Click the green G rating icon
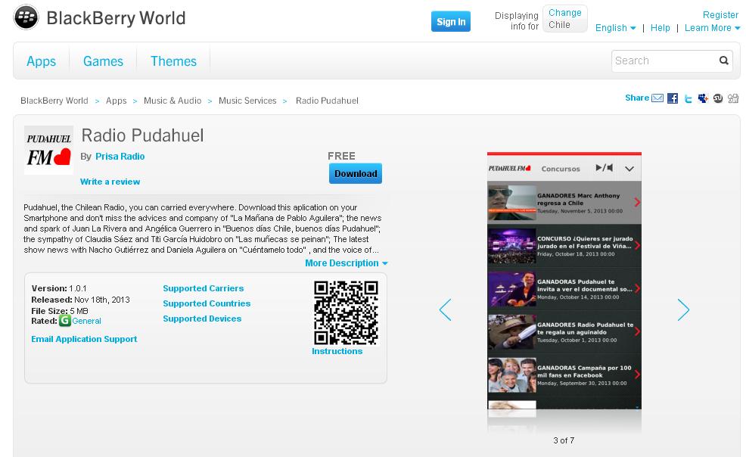 click(65, 321)
